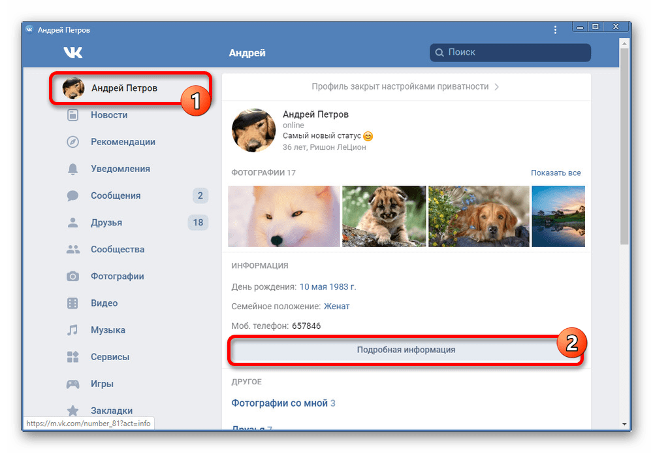Click the Фотографии camera icon
This screenshot has width=653, height=453.
coord(72,277)
